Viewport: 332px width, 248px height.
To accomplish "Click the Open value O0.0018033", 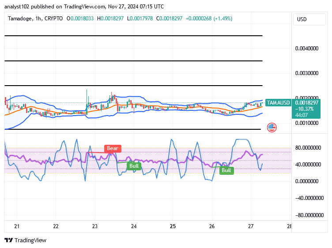I will click(80, 19).
